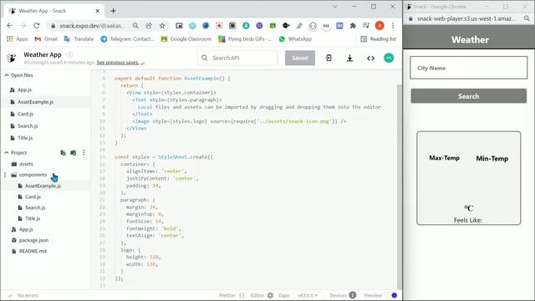
Task: Open Chrome extensions puzzle icon
Action: (353, 26)
